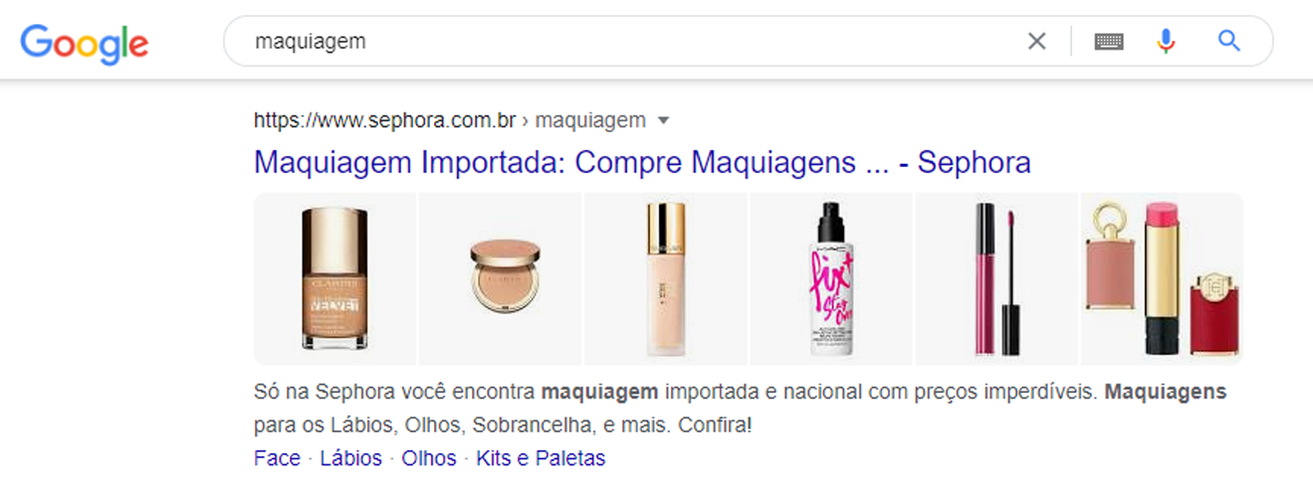The width and height of the screenshot is (1313, 502).
Task: Open the Olhos sitelink
Action: click(x=429, y=458)
